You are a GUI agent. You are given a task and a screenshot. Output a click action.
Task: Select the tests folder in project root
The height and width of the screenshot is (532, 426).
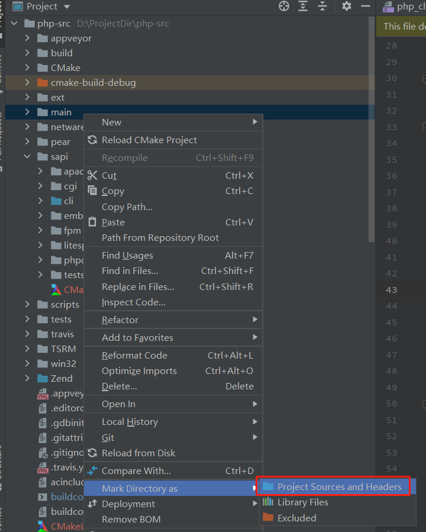[x=54, y=320]
